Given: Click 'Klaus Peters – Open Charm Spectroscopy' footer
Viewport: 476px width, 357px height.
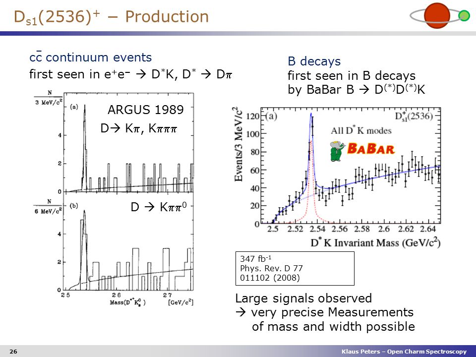Looking at the screenshot, I should tap(404, 352).
